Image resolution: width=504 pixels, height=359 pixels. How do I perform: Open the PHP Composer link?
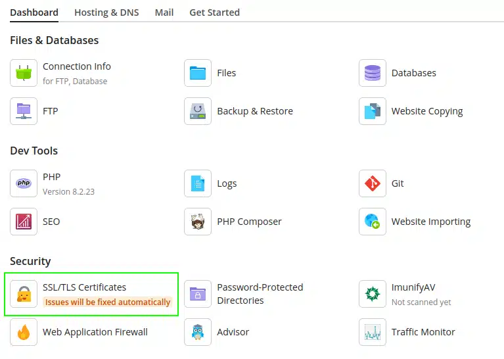click(249, 222)
